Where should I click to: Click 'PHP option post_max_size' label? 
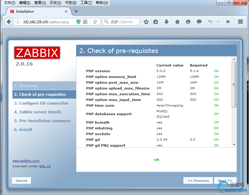tap(112, 83)
